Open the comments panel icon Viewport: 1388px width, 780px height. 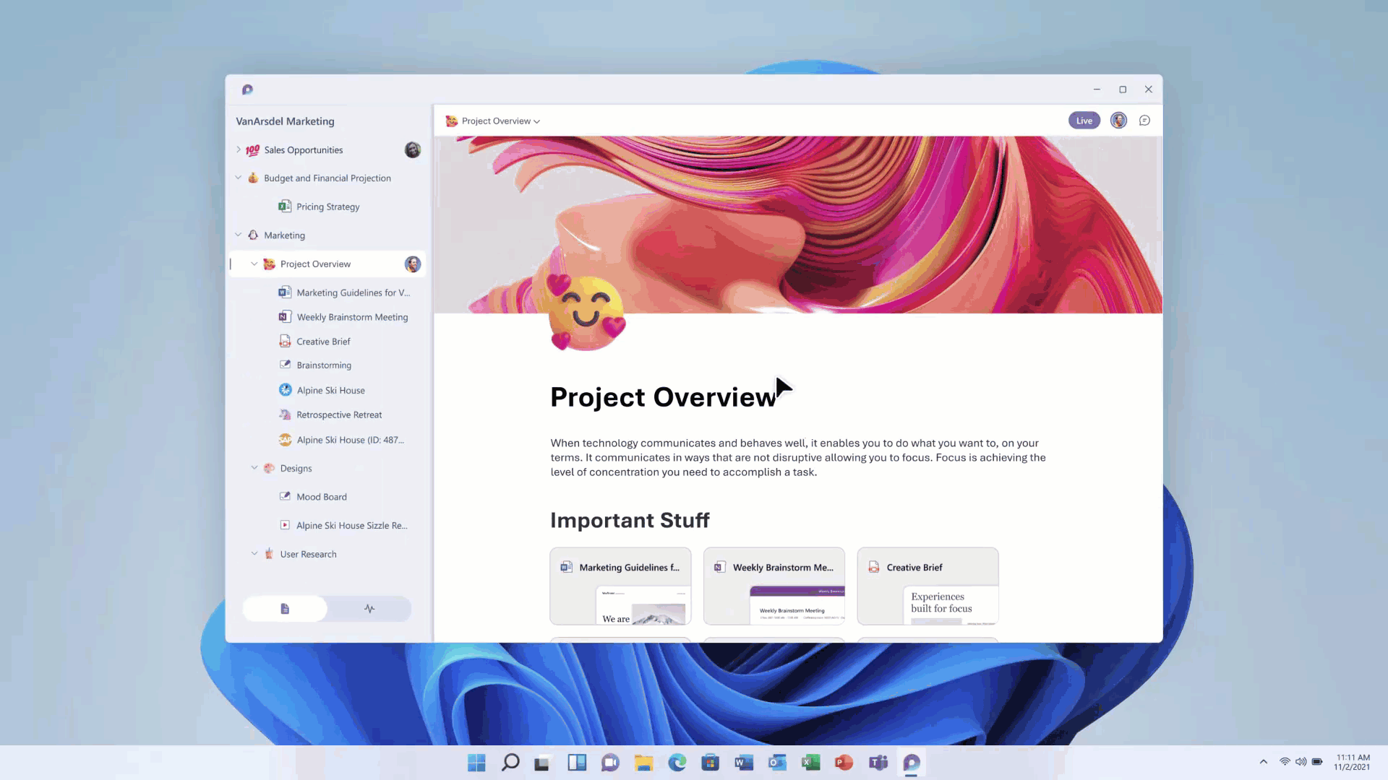tap(1144, 120)
